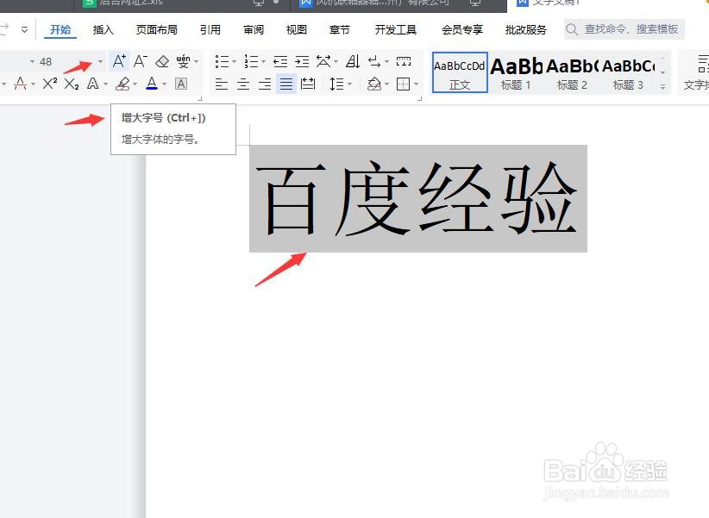Align text right
This screenshot has width=709, height=518.
265,84
